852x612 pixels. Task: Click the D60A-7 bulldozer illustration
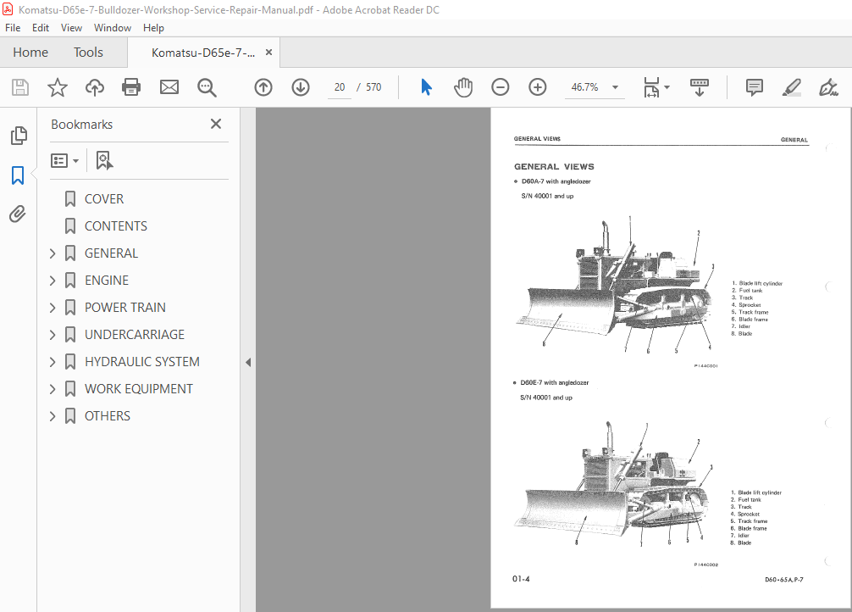coord(614,286)
